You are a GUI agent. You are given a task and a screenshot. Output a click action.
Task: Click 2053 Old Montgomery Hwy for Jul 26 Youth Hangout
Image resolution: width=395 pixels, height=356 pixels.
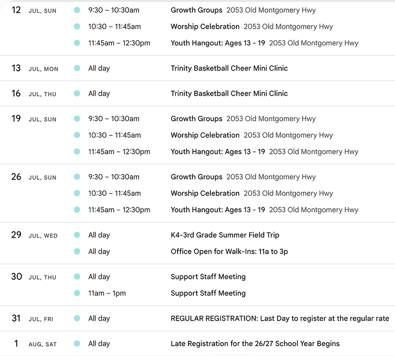pyautogui.click(x=314, y=210)
